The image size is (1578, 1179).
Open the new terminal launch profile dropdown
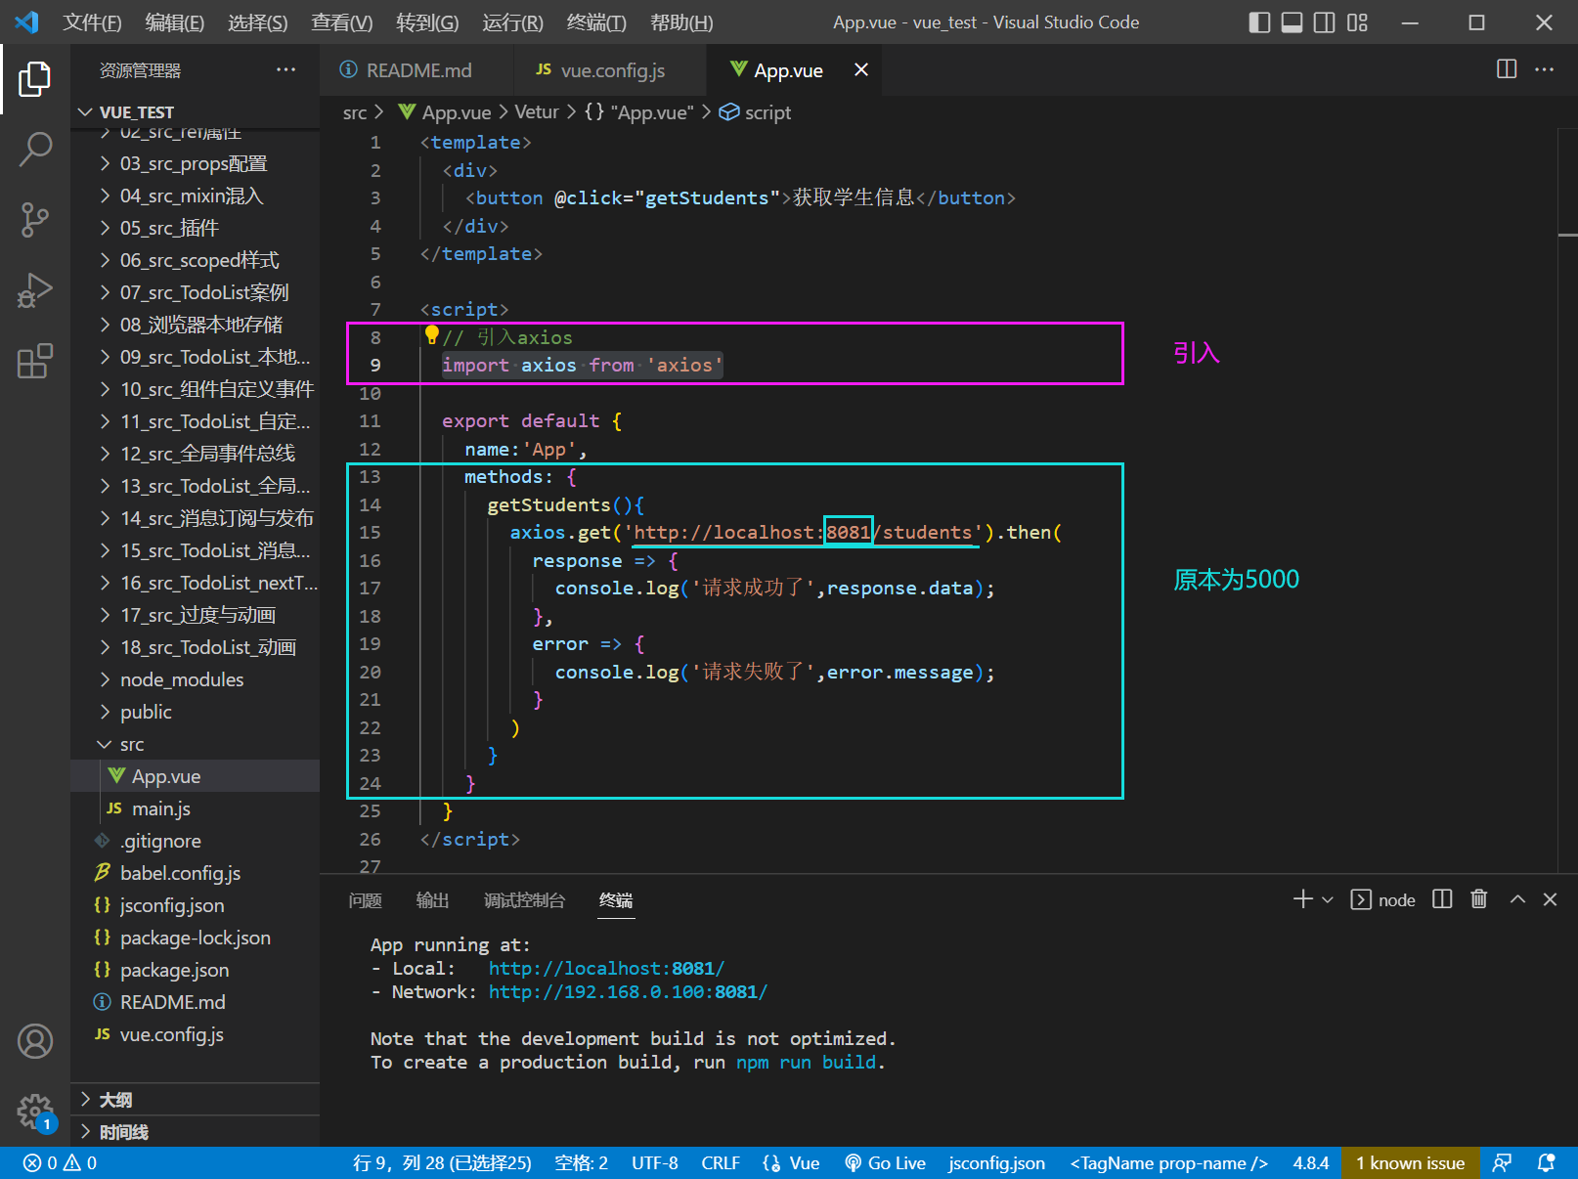pyautogui.click(x=1328, y=899)
